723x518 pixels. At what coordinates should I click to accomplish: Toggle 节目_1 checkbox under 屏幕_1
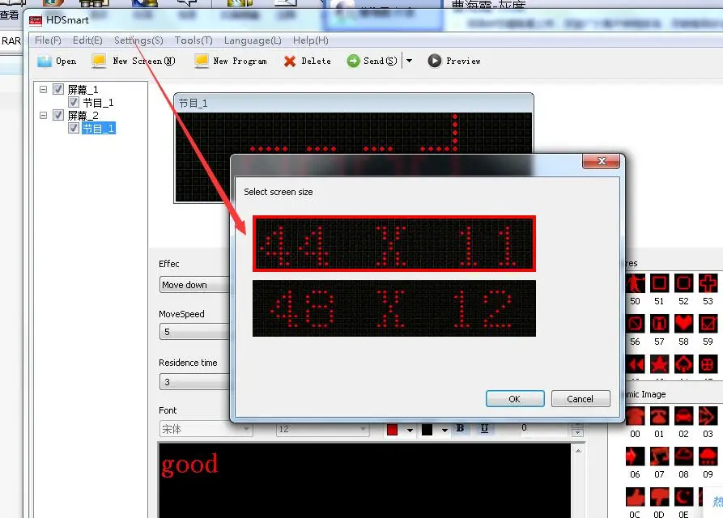click(x=74, y=102)
